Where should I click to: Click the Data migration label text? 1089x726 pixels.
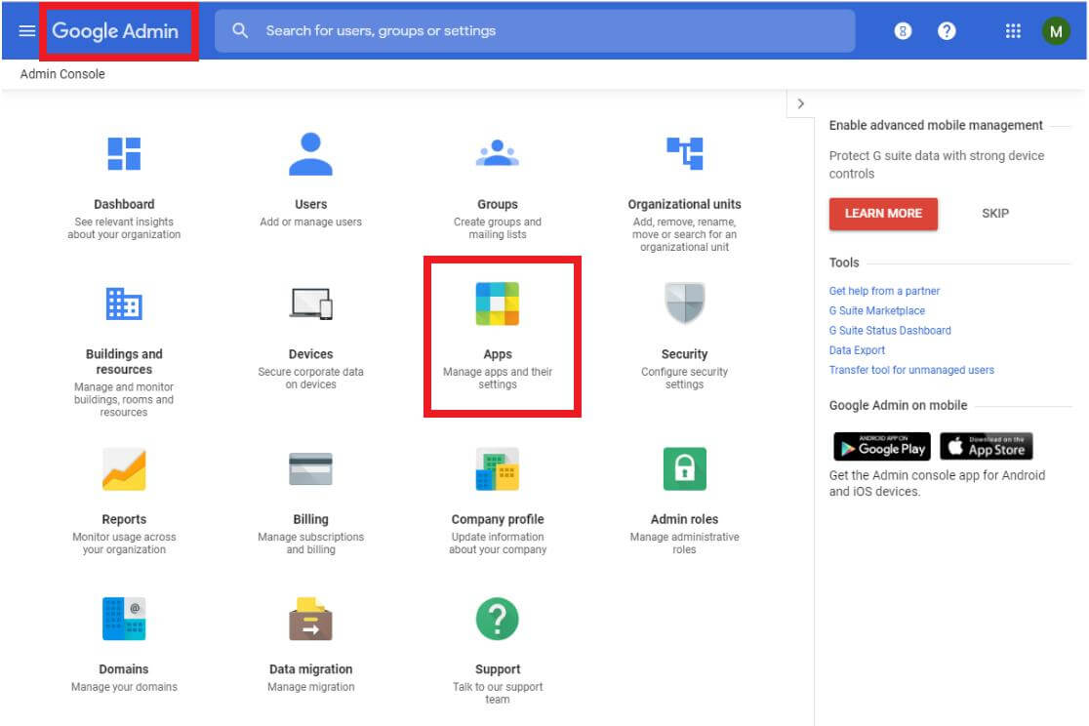point(310,669)
